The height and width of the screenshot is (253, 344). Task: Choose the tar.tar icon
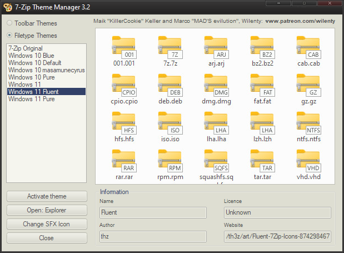(x=262, y=161)
